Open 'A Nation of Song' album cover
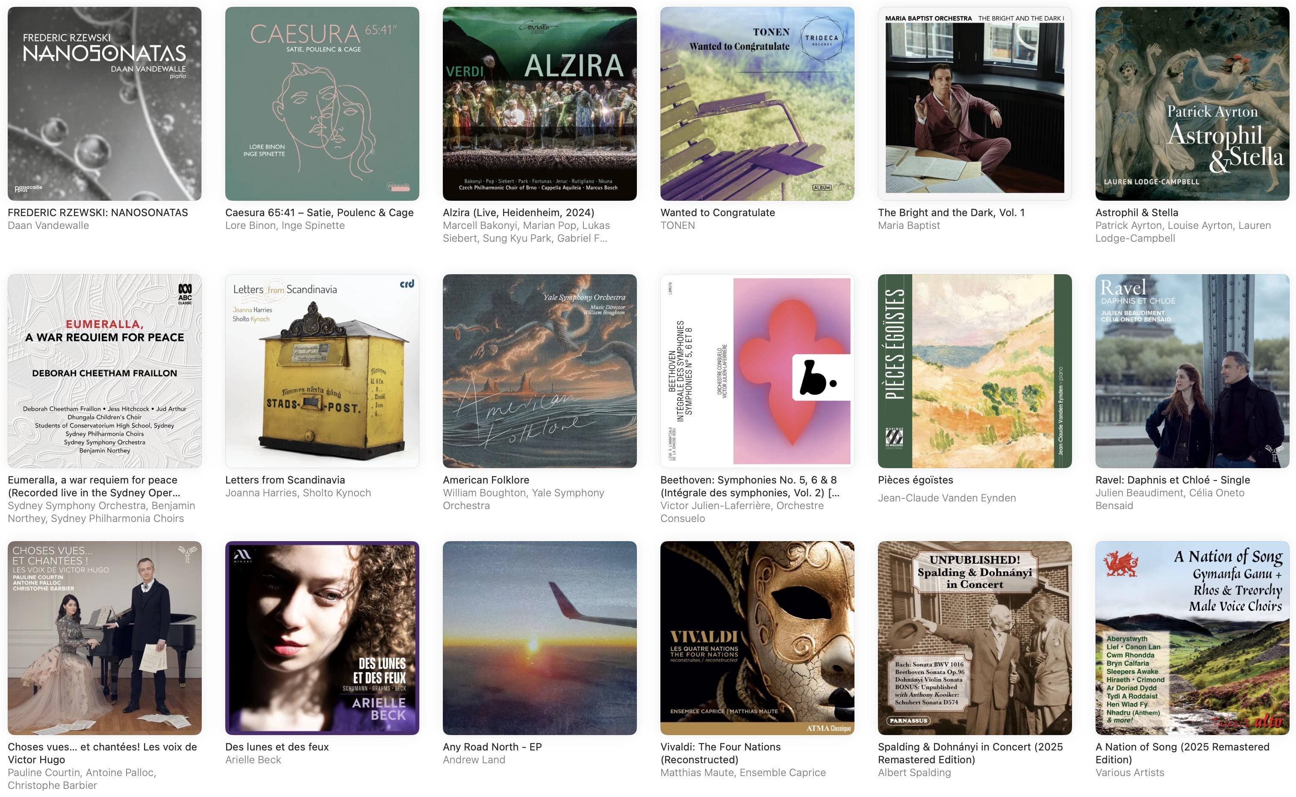Viewport: 1296px width, 797px height. click(1192, 638)
